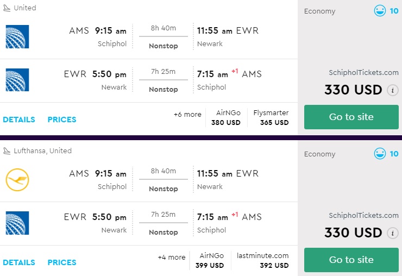Choose AirNGo 399 USD offer
Image resolution: width=402 pixels, height=276 pixels.
pyautogui.click(x=211, y=260)
